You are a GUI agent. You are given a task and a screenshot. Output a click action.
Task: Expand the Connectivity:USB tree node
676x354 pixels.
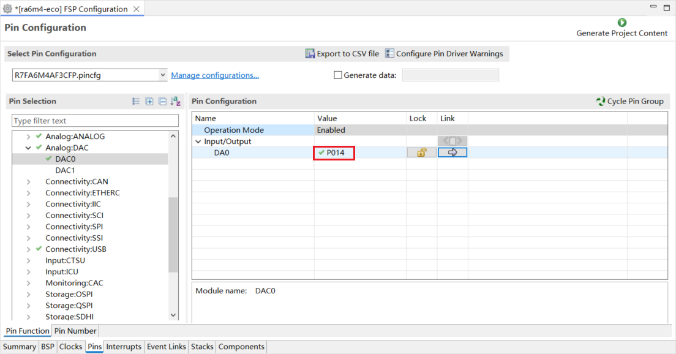(x=28, y=249)
